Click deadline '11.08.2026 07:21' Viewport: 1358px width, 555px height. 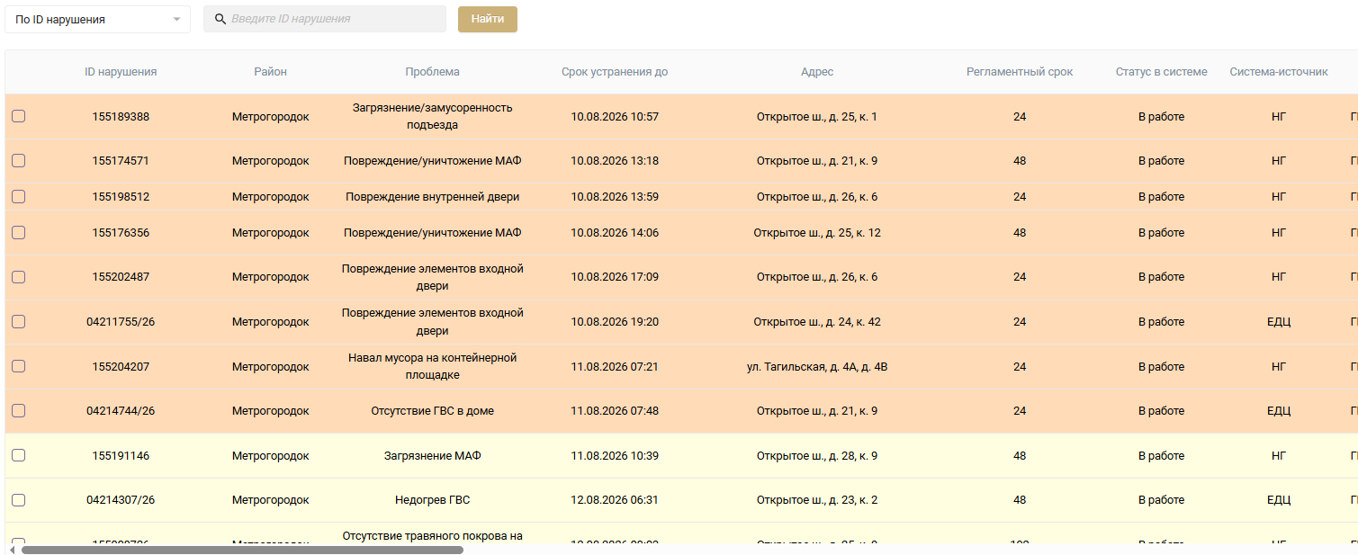615,367
